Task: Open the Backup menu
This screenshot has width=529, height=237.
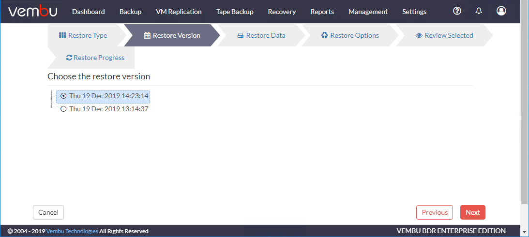Action: click(130, 12)
